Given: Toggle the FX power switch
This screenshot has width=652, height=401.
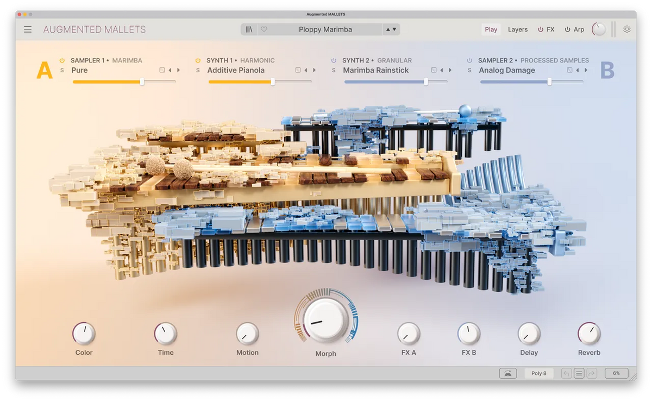Looking at the screenshot, I should (x=540, y=29).
